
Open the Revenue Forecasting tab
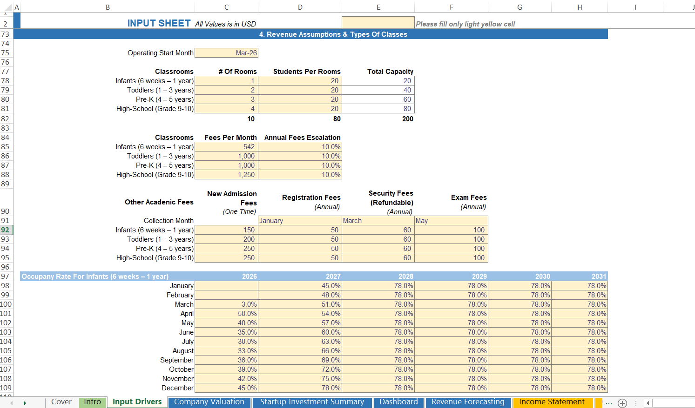tap(468, 402)
